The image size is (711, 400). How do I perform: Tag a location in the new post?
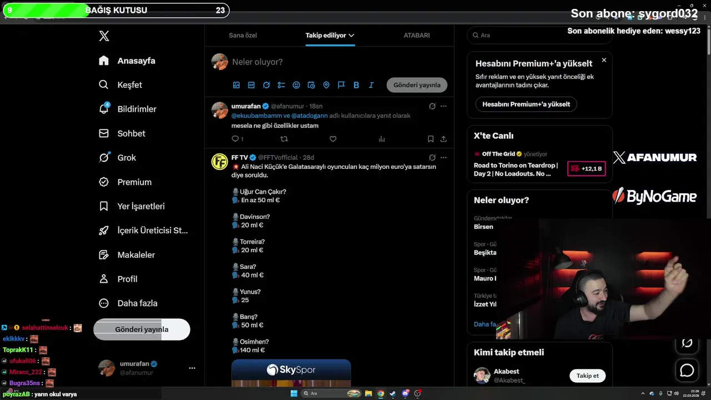point(326,85)
